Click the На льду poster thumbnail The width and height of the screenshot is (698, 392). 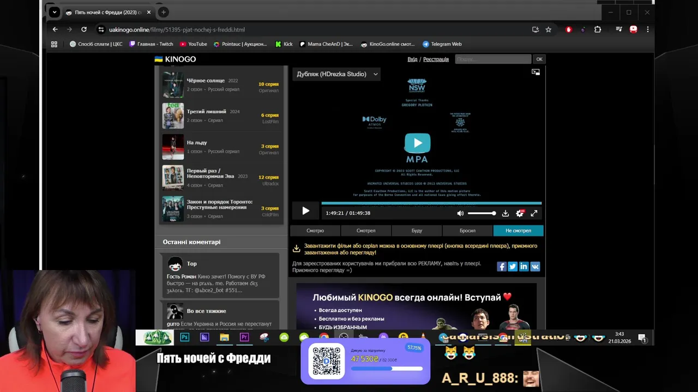point(173,147)
